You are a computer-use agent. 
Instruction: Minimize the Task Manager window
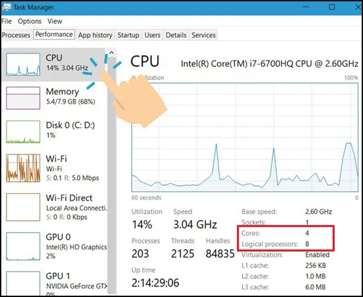[x=306, y=7]
